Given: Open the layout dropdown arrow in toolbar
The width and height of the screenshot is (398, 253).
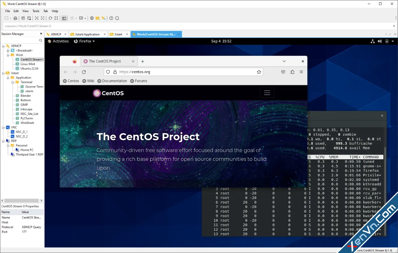Looking at the screenshot, I should click(85, 18).
